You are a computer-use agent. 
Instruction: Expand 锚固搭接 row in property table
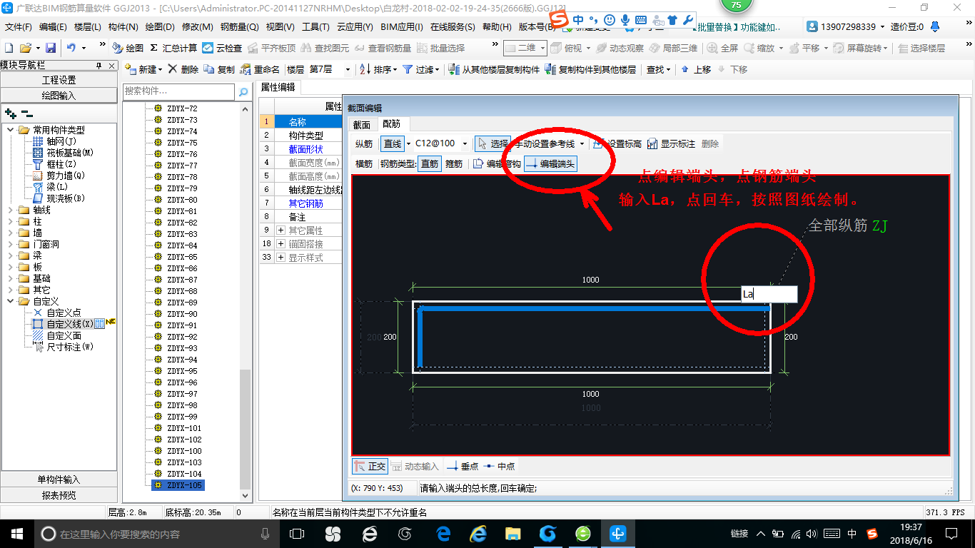[x=281, y=244]
